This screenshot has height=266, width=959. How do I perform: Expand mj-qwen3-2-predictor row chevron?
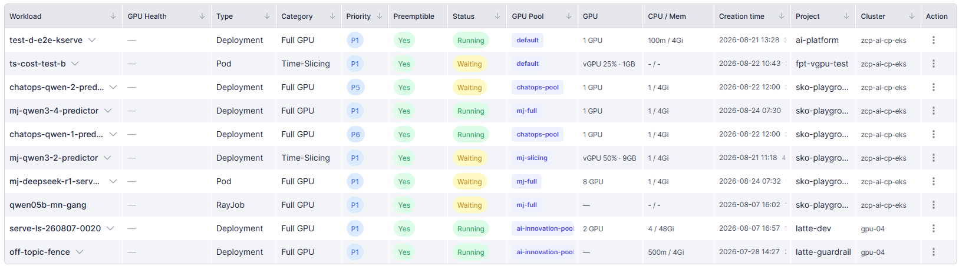pyautogui.click(x=107, y=158)
